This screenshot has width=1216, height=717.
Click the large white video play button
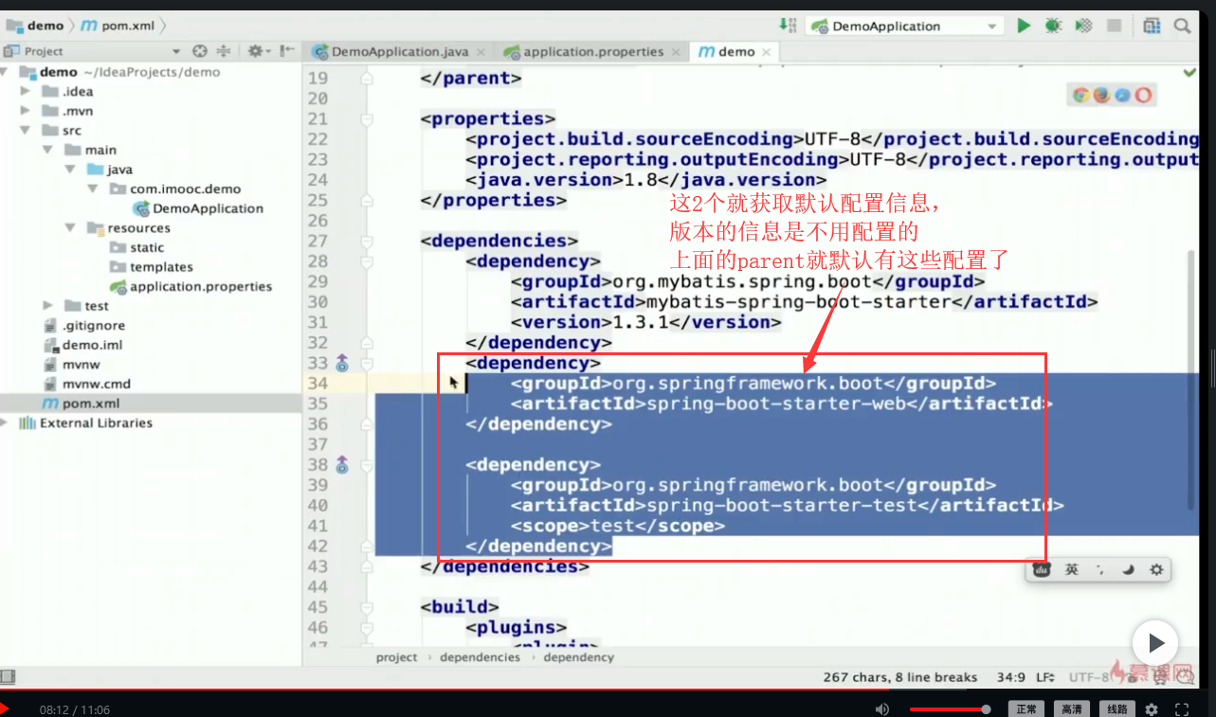click(1155, 644)
